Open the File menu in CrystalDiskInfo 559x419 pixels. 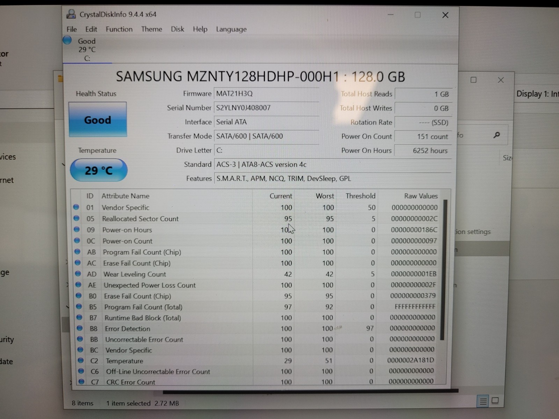click(72, 29)
